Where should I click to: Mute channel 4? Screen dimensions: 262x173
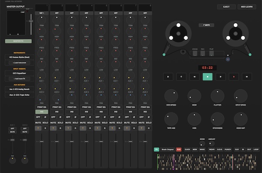[83, 122]
